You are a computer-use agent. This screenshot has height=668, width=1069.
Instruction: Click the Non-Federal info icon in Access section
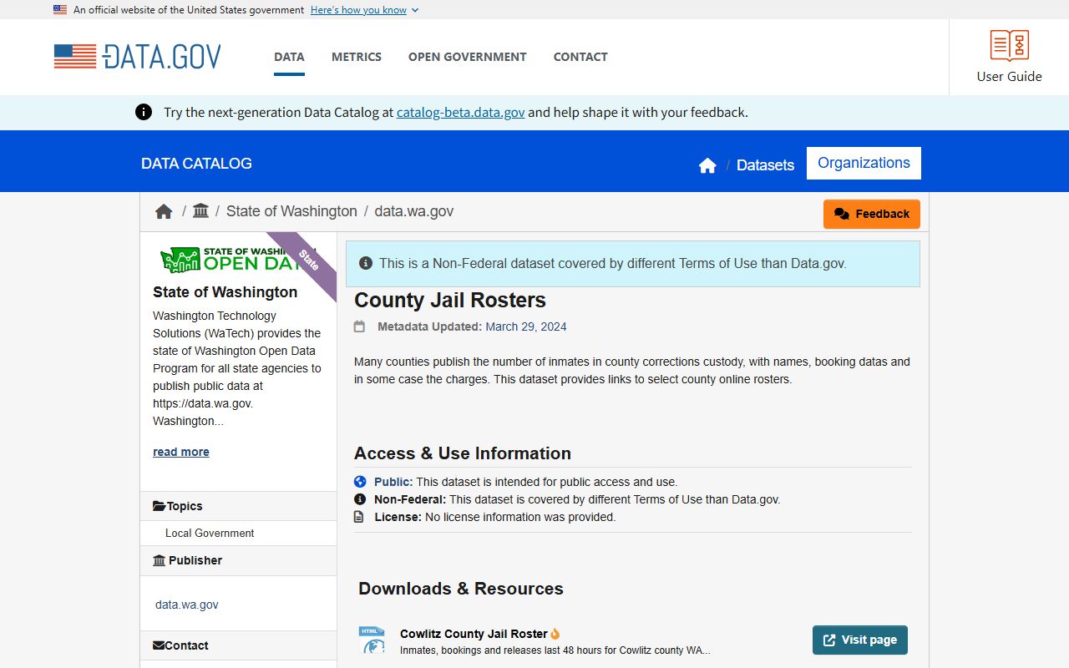[360, 499]
